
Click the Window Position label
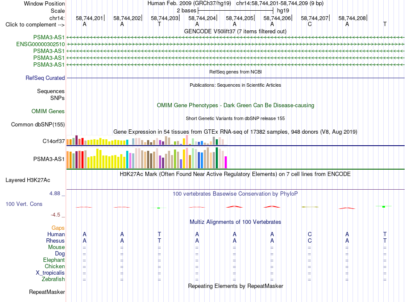click(x=44, y=3)
